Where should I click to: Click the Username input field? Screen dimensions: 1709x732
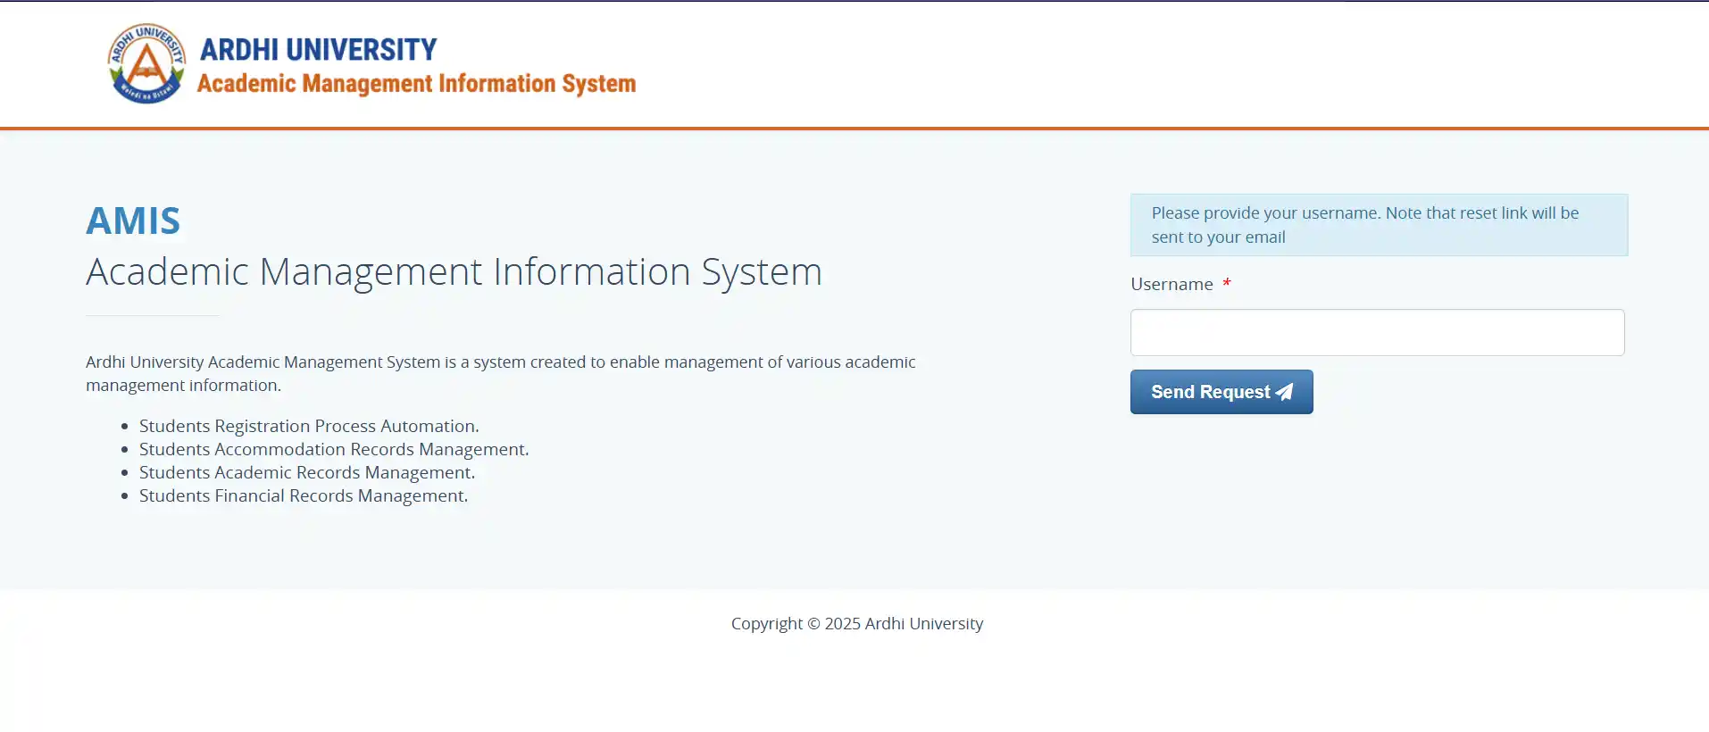1377,332
